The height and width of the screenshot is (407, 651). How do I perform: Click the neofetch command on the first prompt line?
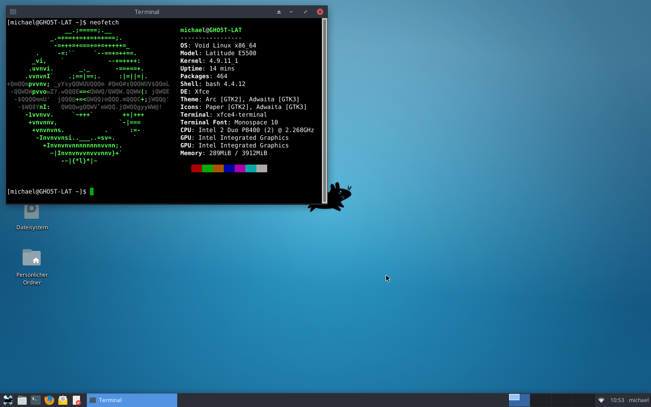(104, 23)
